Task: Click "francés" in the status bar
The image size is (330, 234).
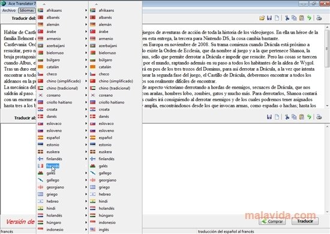Action: click(x=7, y=232)
